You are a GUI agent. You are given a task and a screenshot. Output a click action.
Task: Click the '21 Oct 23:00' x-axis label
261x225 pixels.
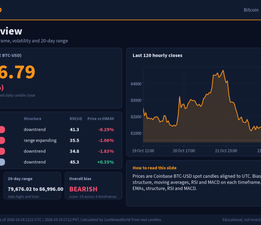[x=226, y=150]
